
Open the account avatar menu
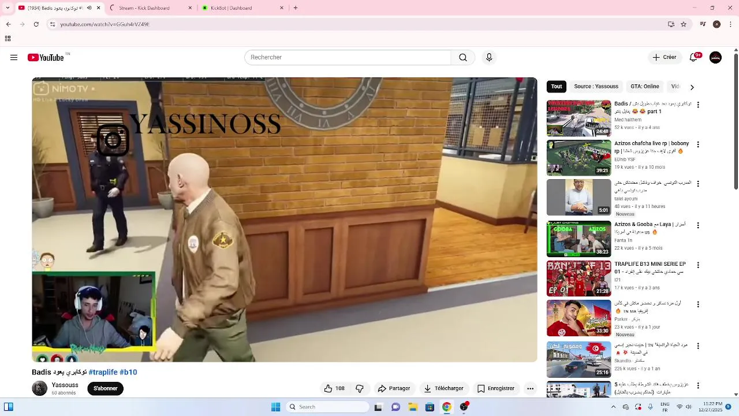point(715,57)
